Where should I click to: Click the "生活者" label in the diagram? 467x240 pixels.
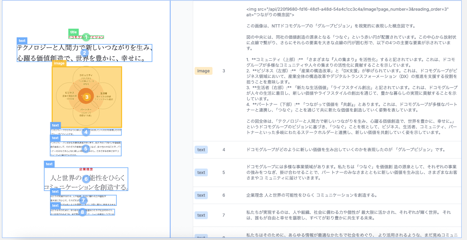pyautogui.click(x=103, y=94)
